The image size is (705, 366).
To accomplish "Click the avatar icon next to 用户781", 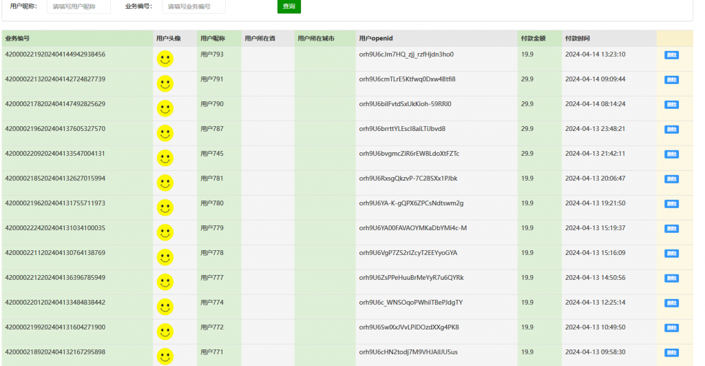I will [x=165, y=183].
